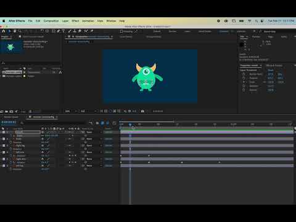The height and width of the screenshot is (222, 296).
Task: Select the Zoom magnifier tool
Action: [x=20, y=31]
